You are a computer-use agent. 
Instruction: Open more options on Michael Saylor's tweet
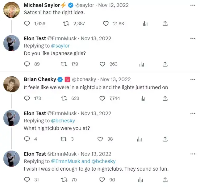[193, 5]
